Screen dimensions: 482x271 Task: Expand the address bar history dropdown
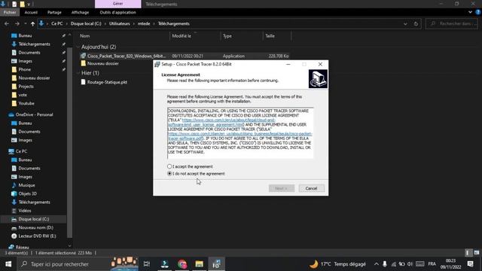[x=405, y=23]
